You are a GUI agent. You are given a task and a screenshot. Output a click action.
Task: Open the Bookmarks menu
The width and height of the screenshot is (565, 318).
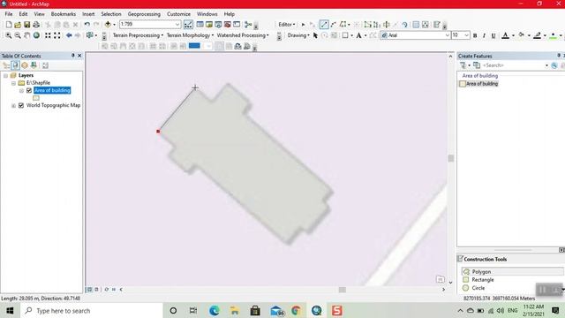(64, 14)
